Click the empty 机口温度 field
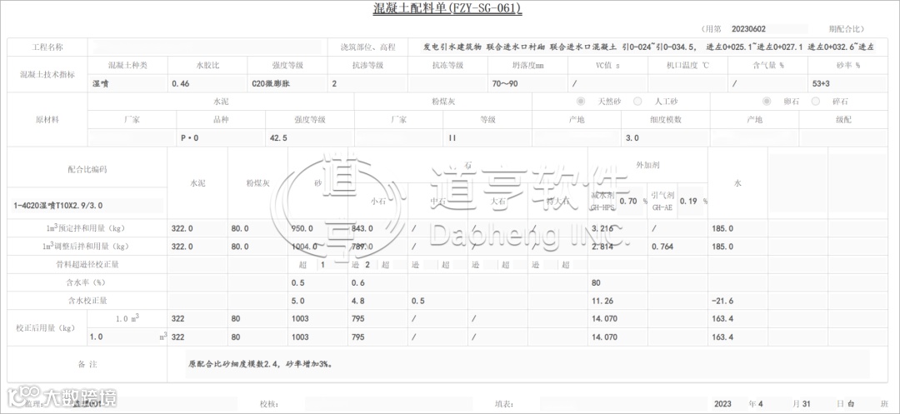 click(x=687, y=84)
